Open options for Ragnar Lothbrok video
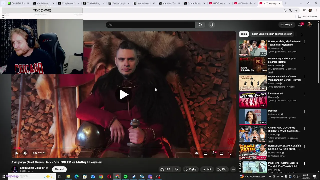This screenshot has width=320, height=180. (304, 77)
